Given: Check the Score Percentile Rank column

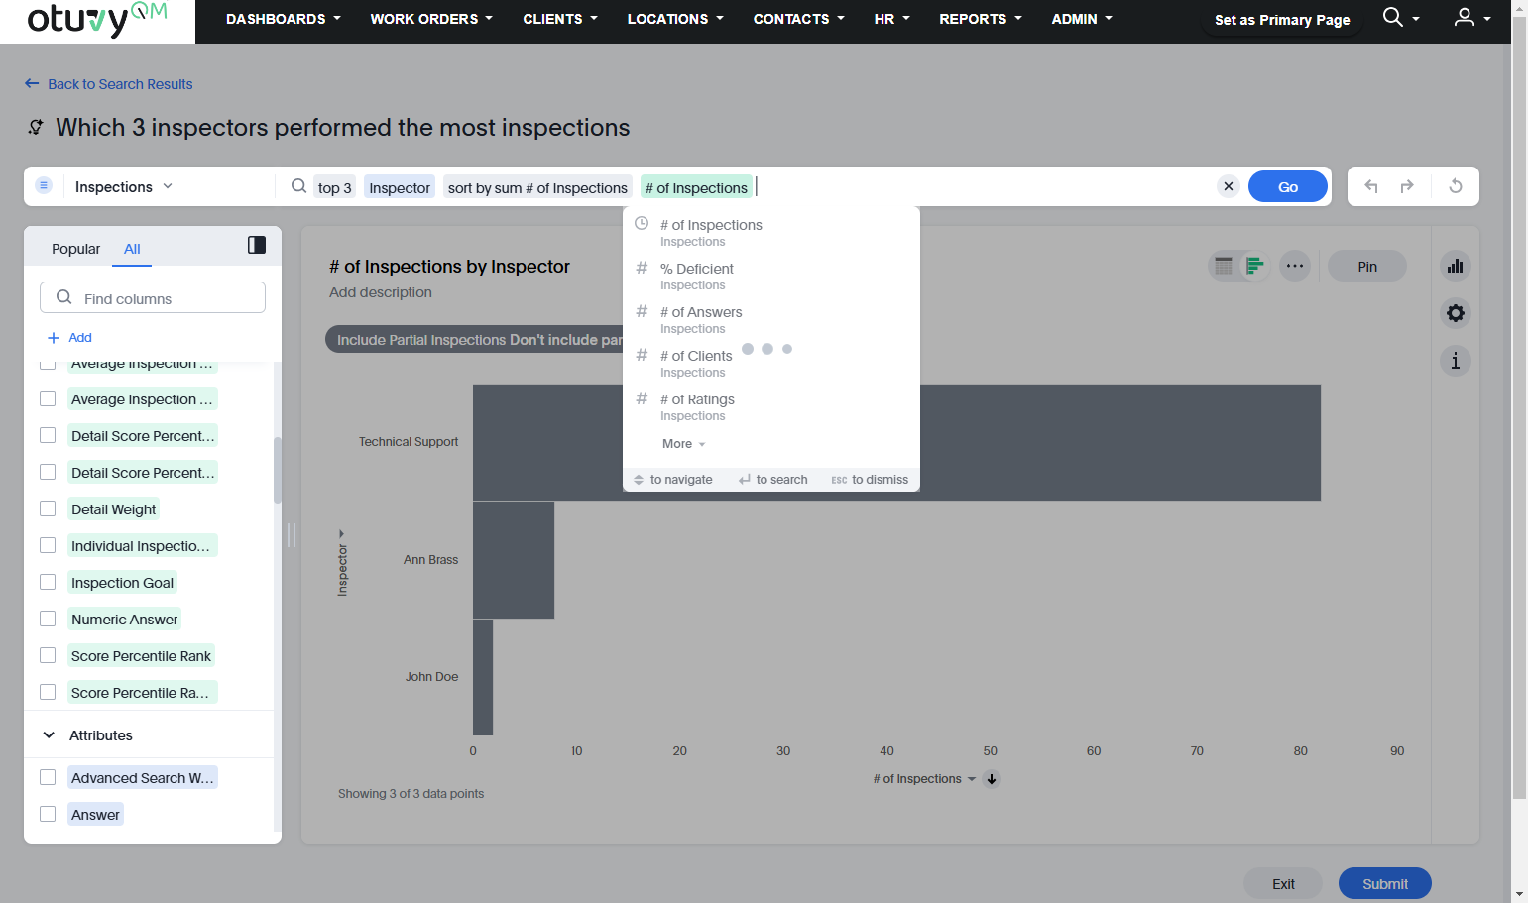Looking at the screenshot, I should (x=48, y=655).
